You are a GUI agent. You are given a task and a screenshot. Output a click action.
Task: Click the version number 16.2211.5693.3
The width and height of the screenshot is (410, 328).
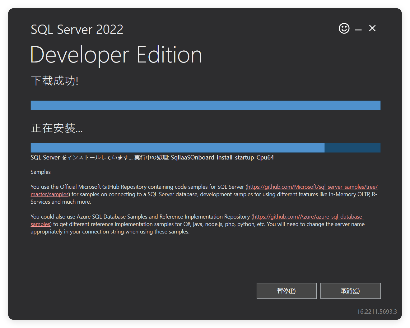[377, 312]
